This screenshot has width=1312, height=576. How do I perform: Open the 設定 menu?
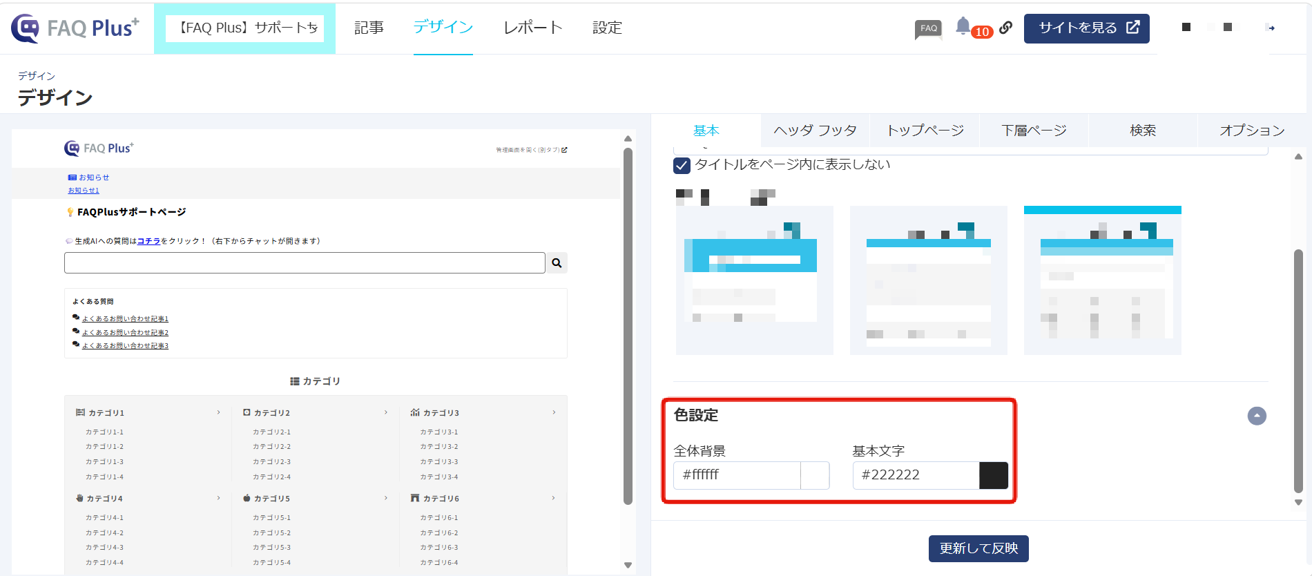coord(608,28)
